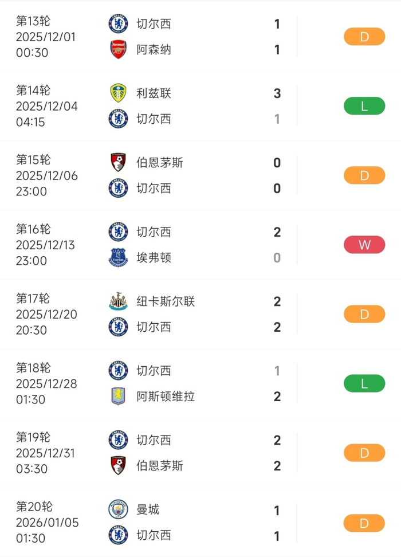Click the orange D badge for round 20
401x557 pixels.
pos(364,523)
